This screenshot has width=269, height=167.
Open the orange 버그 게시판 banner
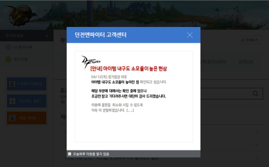[x=27, y=118]
